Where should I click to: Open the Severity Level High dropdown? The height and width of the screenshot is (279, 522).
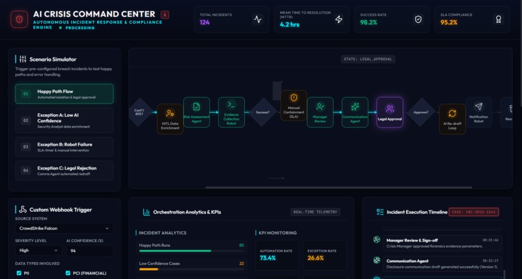point(38,251)
